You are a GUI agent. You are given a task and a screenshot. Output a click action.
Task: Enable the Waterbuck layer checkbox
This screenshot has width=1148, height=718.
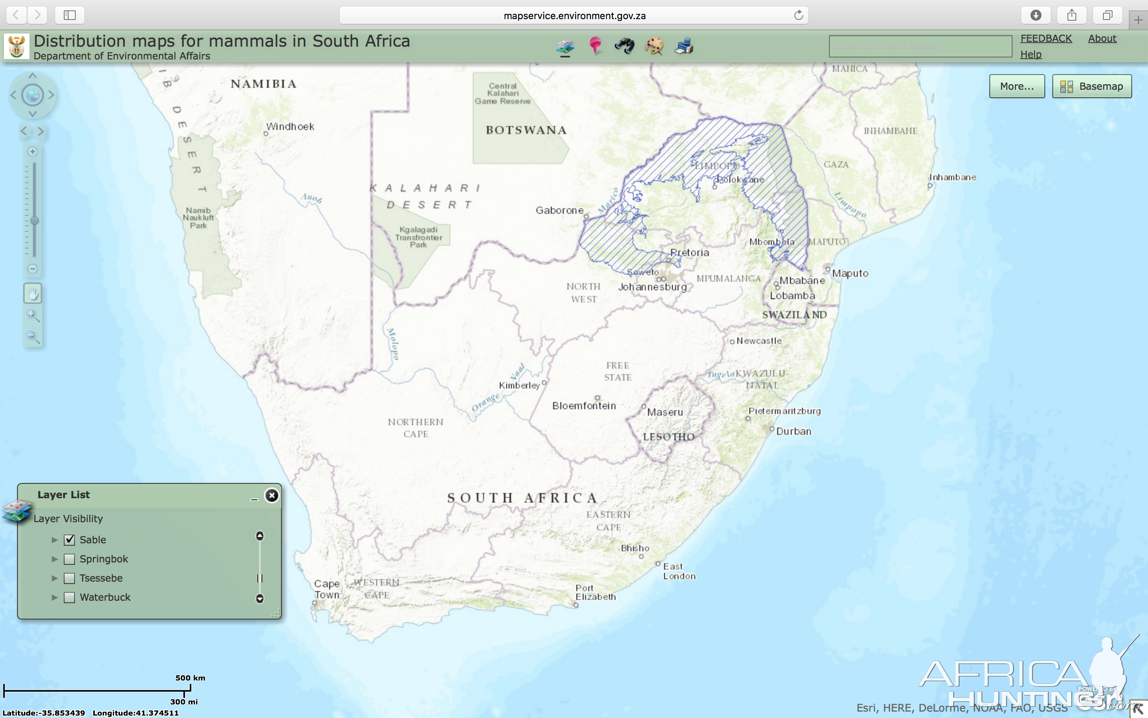pyautogui.click(x=69, y=598)
